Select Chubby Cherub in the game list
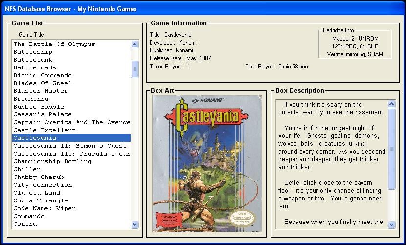406x245 pixels. coord(71,177)
